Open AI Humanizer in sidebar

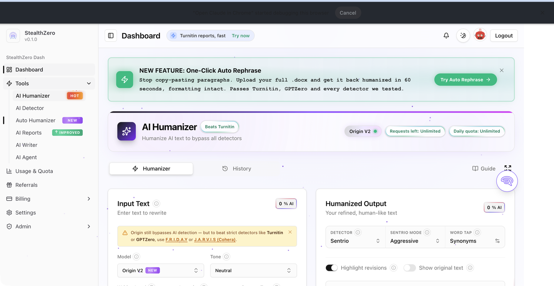click(49, 96)
